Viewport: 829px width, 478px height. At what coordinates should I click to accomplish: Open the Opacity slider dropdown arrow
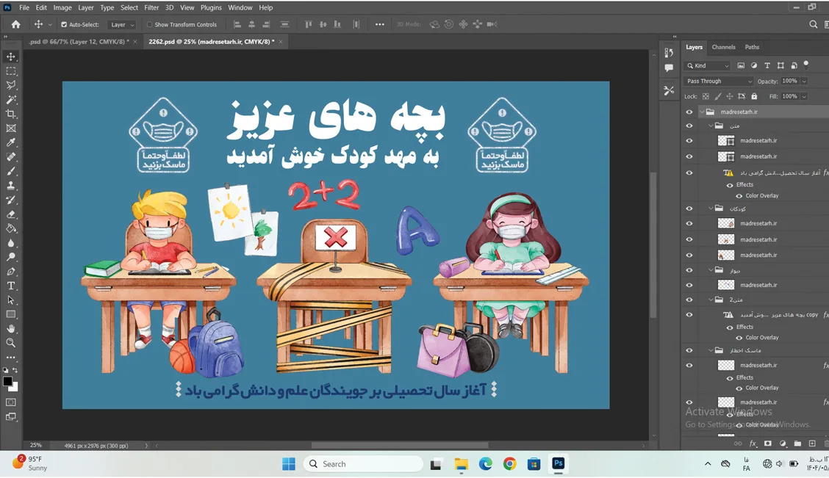(803, 81)
